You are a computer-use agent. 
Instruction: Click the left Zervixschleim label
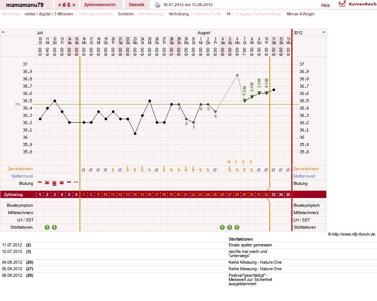tap(20, 169)
